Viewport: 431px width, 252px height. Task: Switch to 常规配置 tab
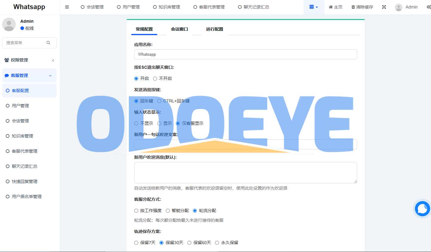(144, 29)
